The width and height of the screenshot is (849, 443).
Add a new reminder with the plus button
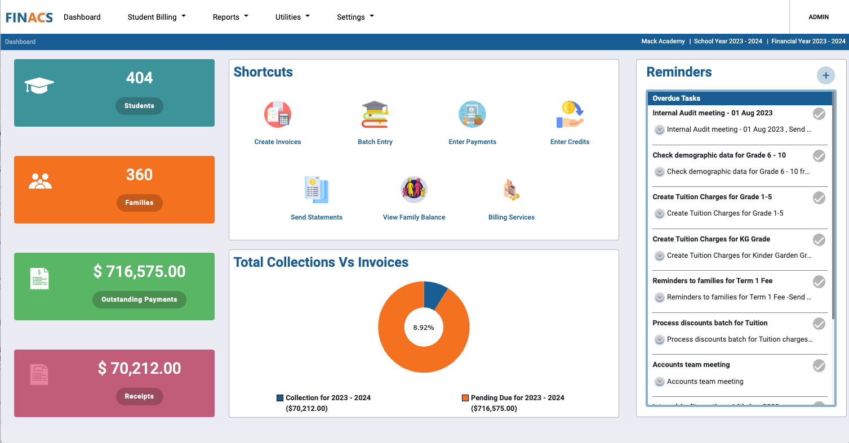[x=826, y=75]
